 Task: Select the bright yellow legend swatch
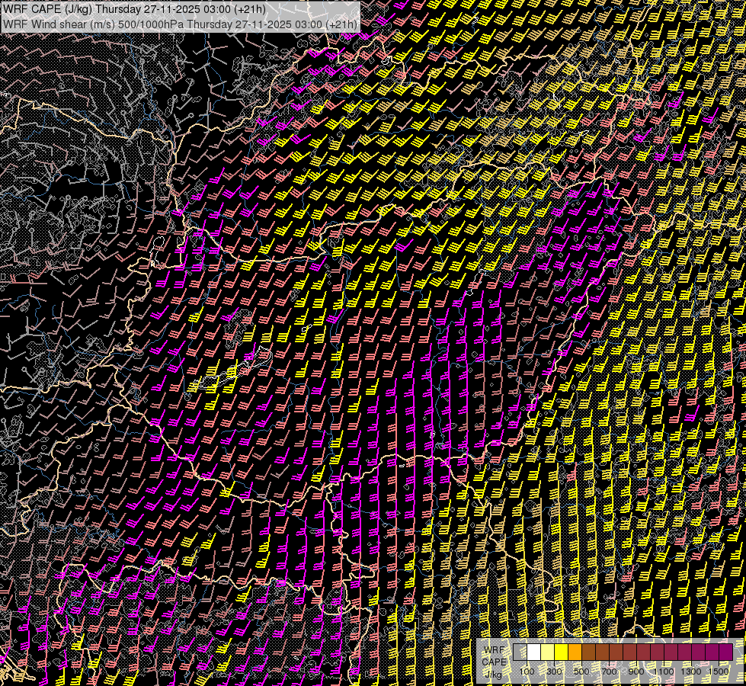[562, 652]
